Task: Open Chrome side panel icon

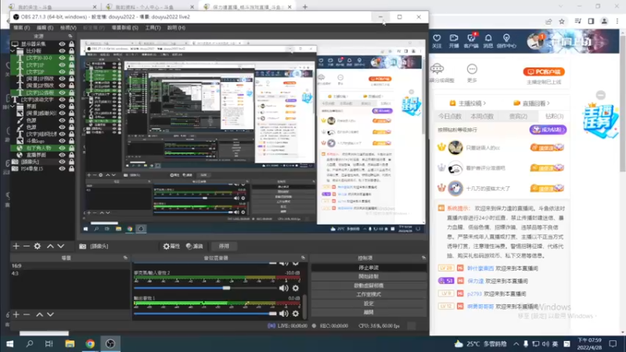Action: 591,21
